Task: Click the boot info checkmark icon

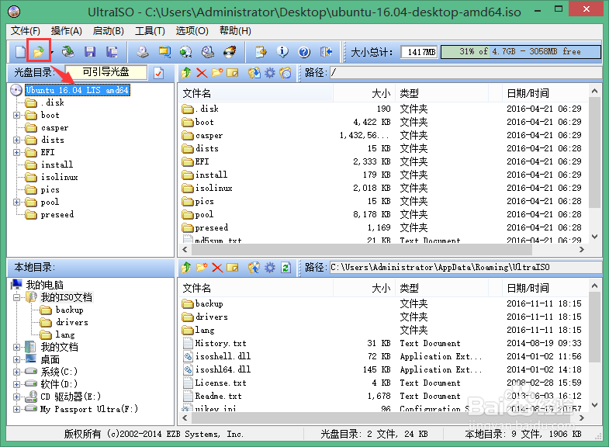Action: [159, 73]
